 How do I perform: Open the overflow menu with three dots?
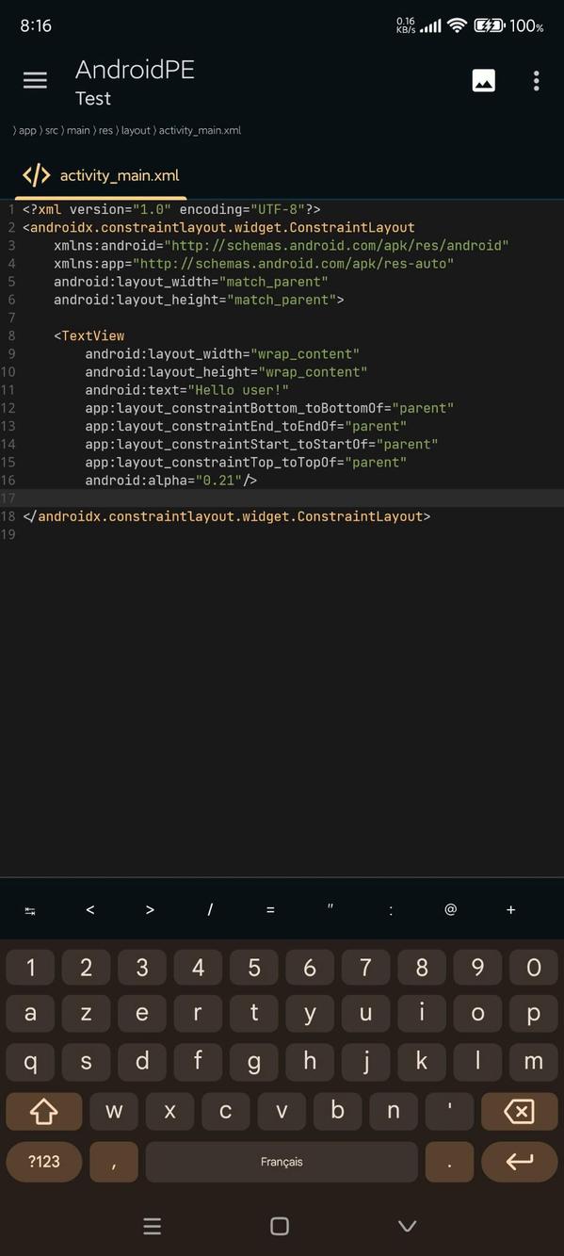point(536,80)
